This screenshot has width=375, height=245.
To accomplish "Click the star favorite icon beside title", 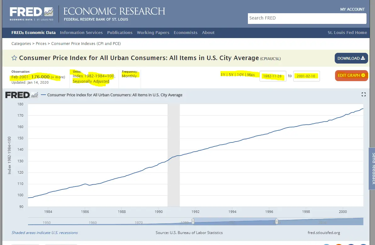I will 14,58.
